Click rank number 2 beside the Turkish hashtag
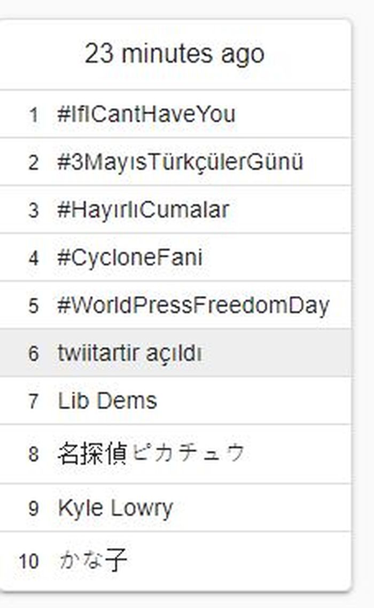Screen dimensions: 374x608 (x=34, y=161)
